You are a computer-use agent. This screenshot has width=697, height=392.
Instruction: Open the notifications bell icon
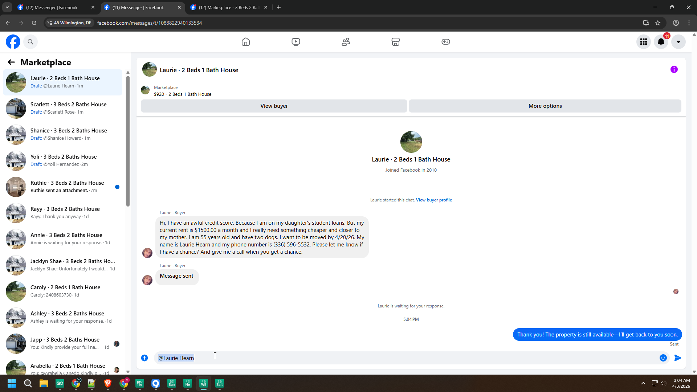coord(661,42)
